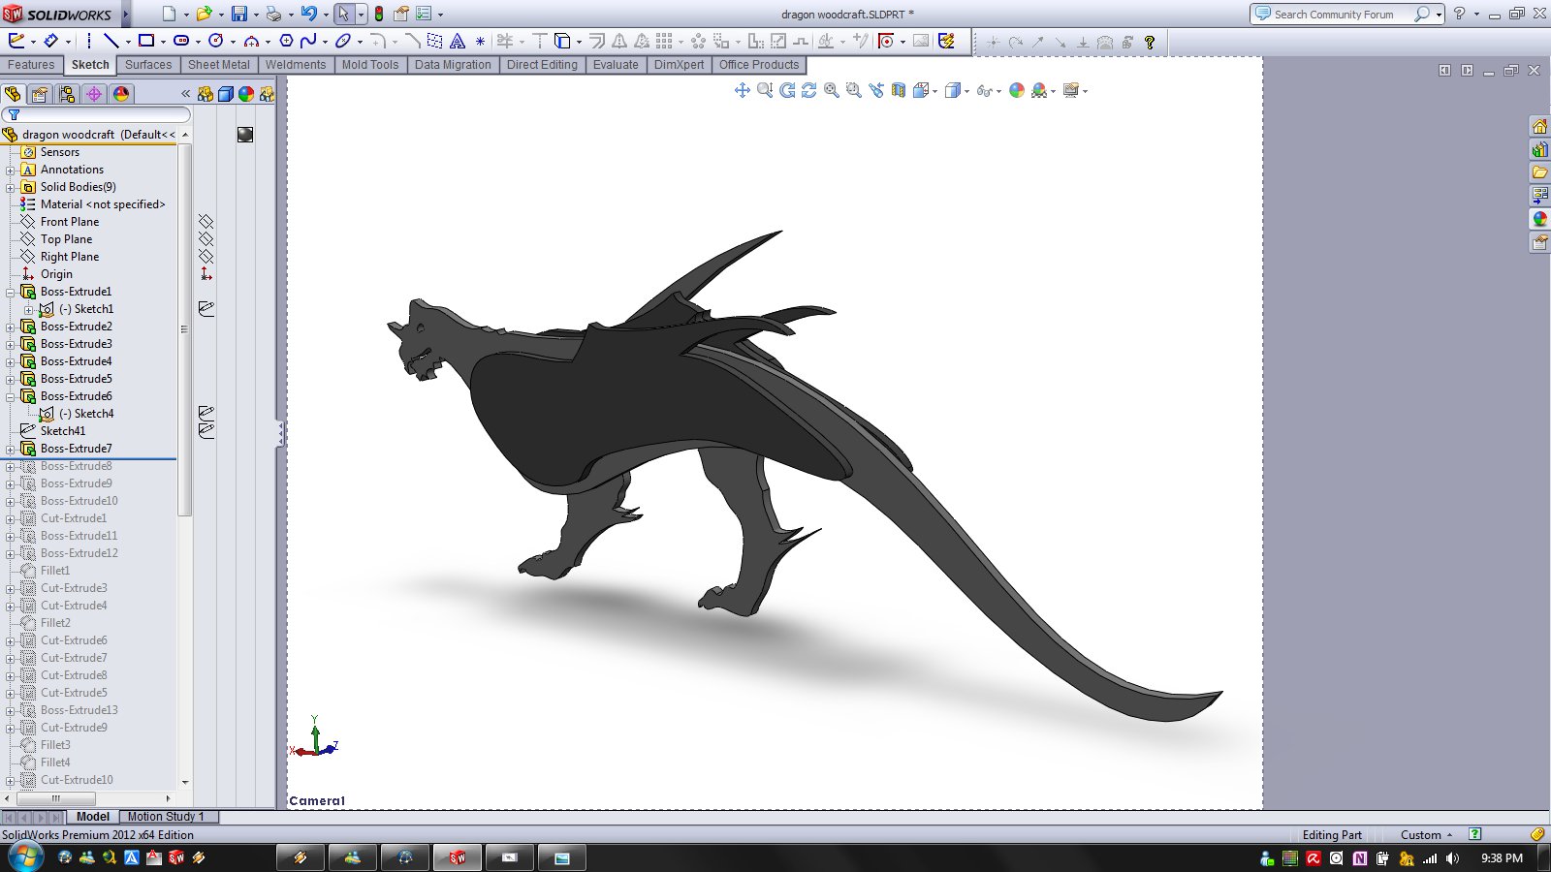Select the Spline sketch tool

pyautogui.click(x=308, y=41)
